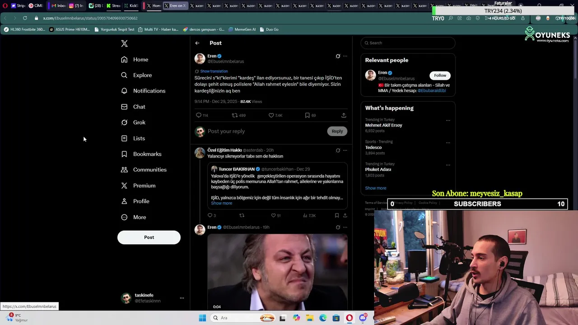Click Show translation link
Viewport: 578px width, 325px height.
214,71
